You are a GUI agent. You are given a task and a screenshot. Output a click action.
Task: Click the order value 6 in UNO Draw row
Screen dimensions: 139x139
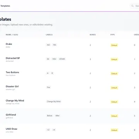pos(134,130)
